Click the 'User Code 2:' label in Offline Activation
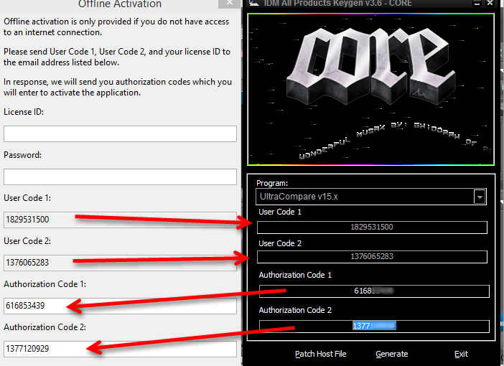 pyautogui.click(x=27, y=241)
